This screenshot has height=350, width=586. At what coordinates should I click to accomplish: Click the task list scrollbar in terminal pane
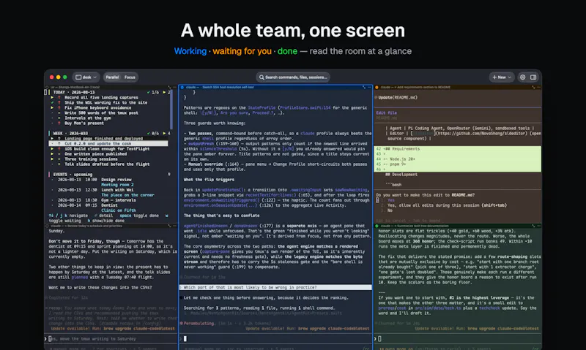coord(171,109)
